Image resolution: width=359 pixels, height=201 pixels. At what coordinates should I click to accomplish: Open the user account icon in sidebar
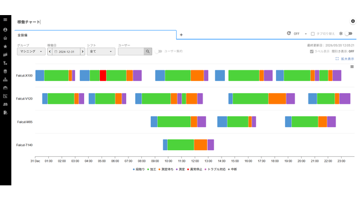5,30
